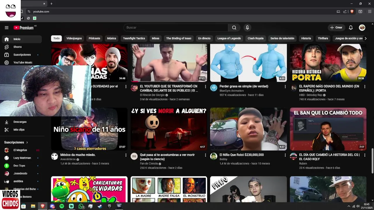Open the YouTube hamburger guide menu
374x210 pixels.
pos(6,27)
